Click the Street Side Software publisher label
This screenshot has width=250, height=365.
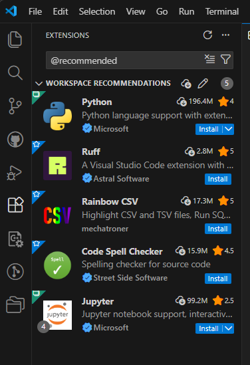130,278
